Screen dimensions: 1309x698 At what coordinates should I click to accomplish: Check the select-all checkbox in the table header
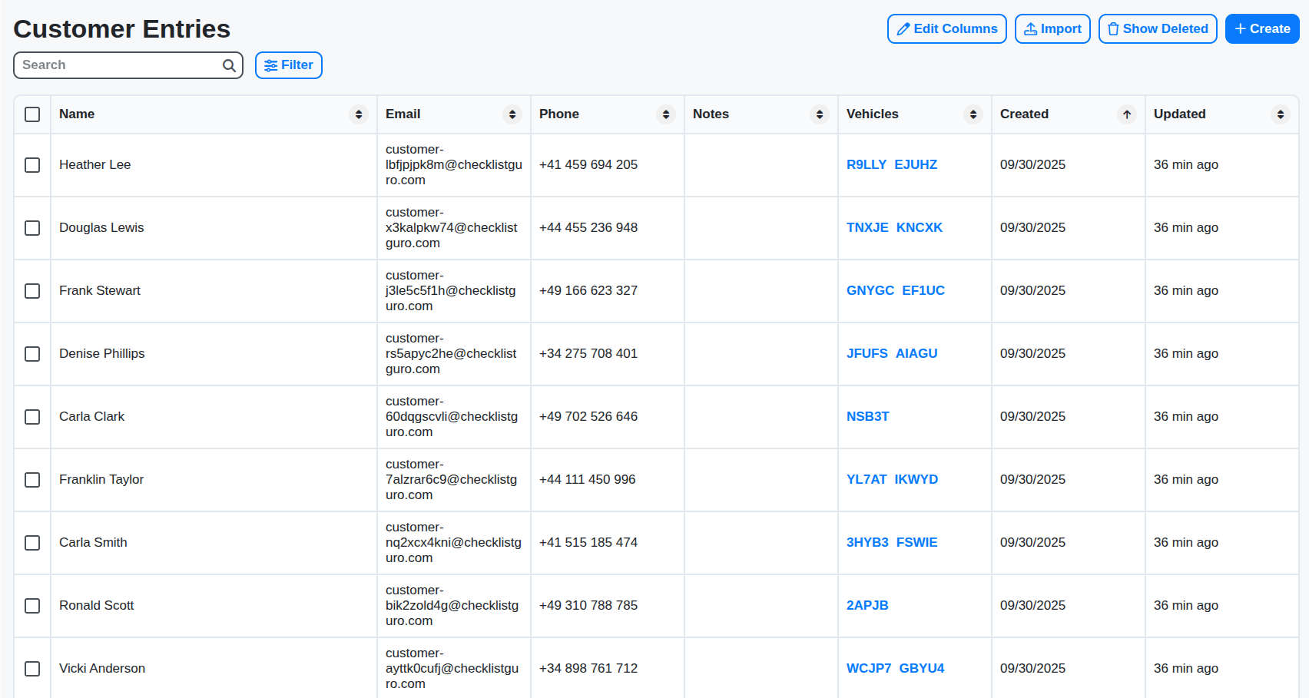(32, 114)
